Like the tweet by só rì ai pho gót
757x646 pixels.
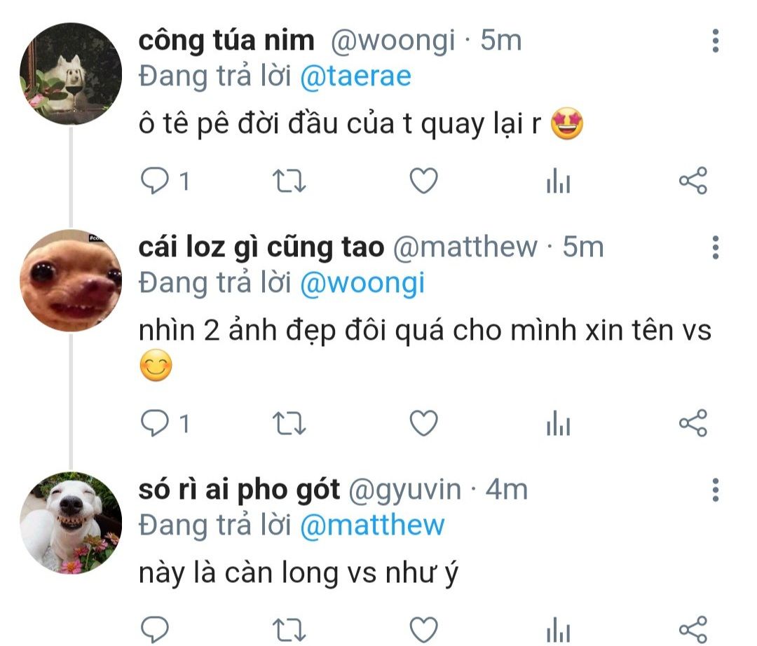click(423, 630)
